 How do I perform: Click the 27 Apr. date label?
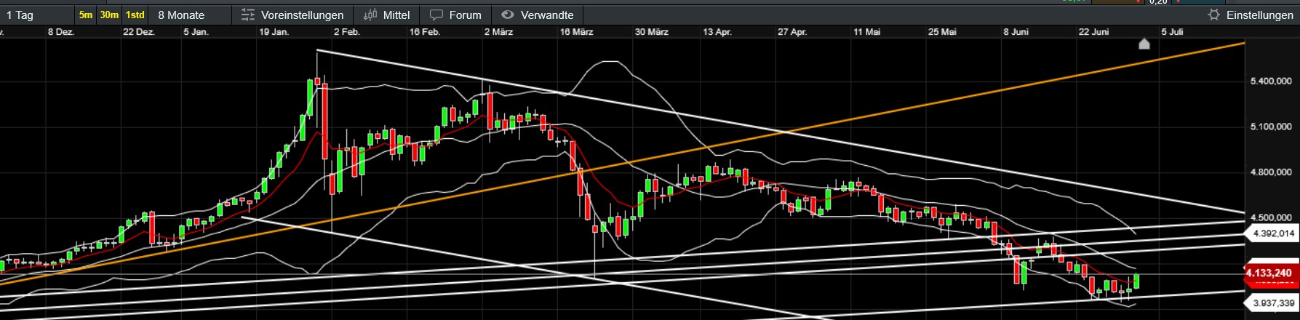click(792, 32)
